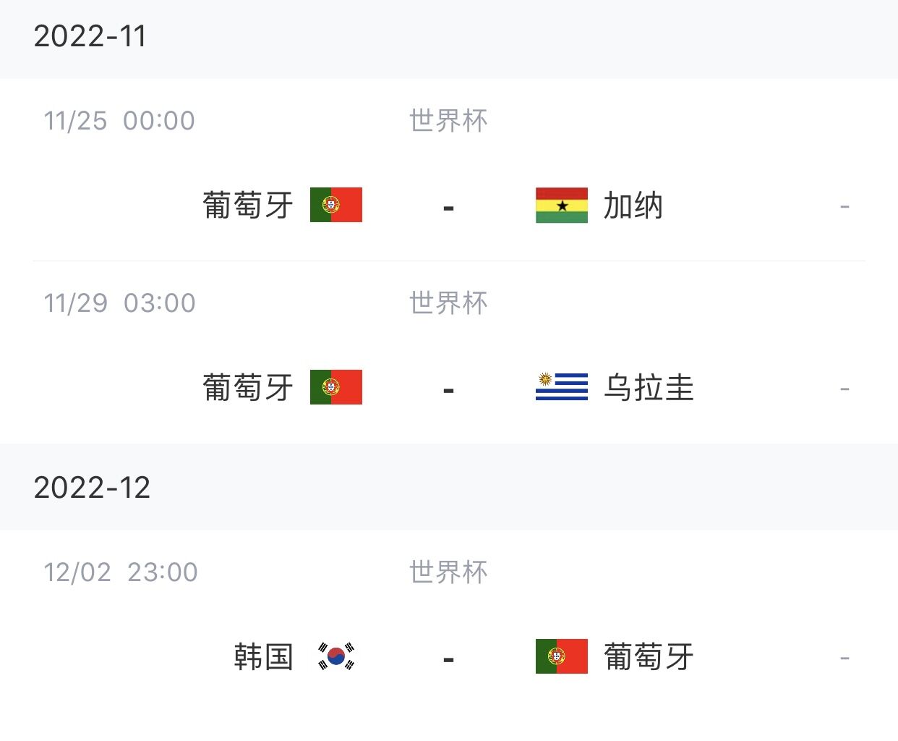Click Portugal flag in 11/25 match

(336, 205)
